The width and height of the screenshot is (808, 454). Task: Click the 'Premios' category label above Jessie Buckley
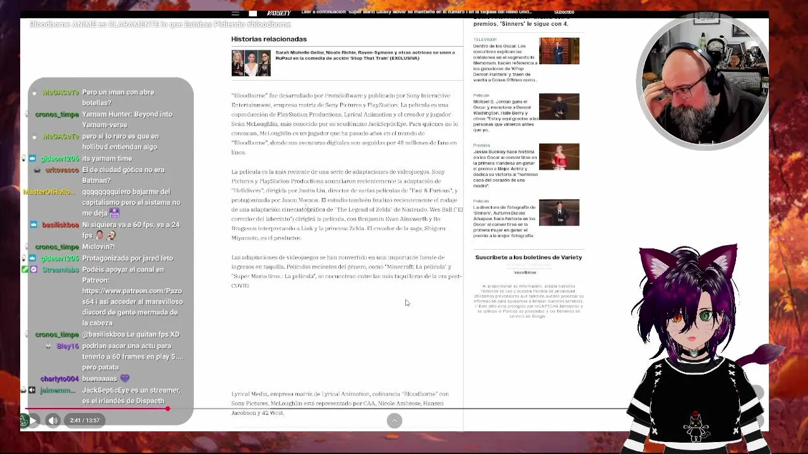[x=481, y=146]
